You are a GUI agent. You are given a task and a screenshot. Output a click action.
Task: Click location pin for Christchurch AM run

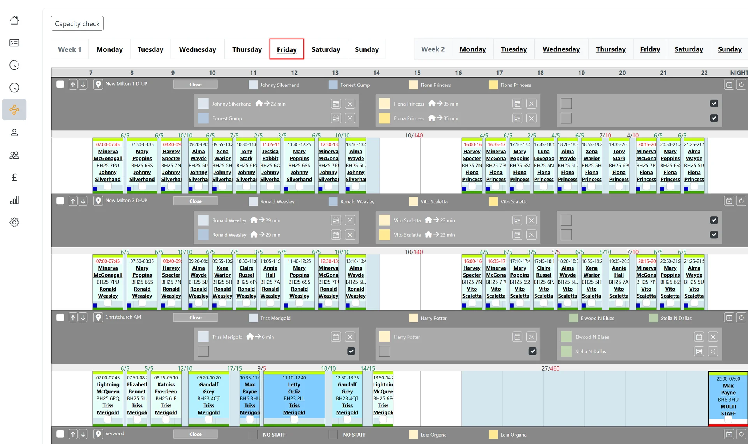[98, 317]
